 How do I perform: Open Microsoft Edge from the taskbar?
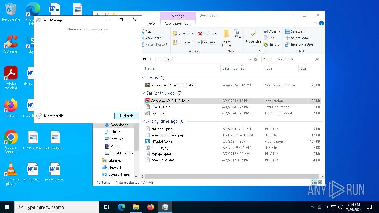coord(122,207)
